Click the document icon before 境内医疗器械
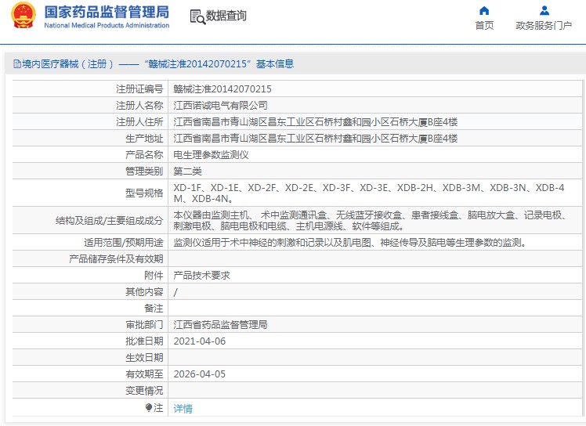The width and height of the screenshot is (586, 426). click(16, 64)
